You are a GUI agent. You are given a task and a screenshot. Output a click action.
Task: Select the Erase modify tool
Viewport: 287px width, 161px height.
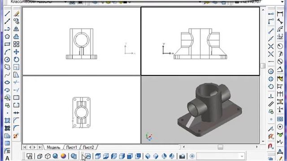(x=16, y=13)
